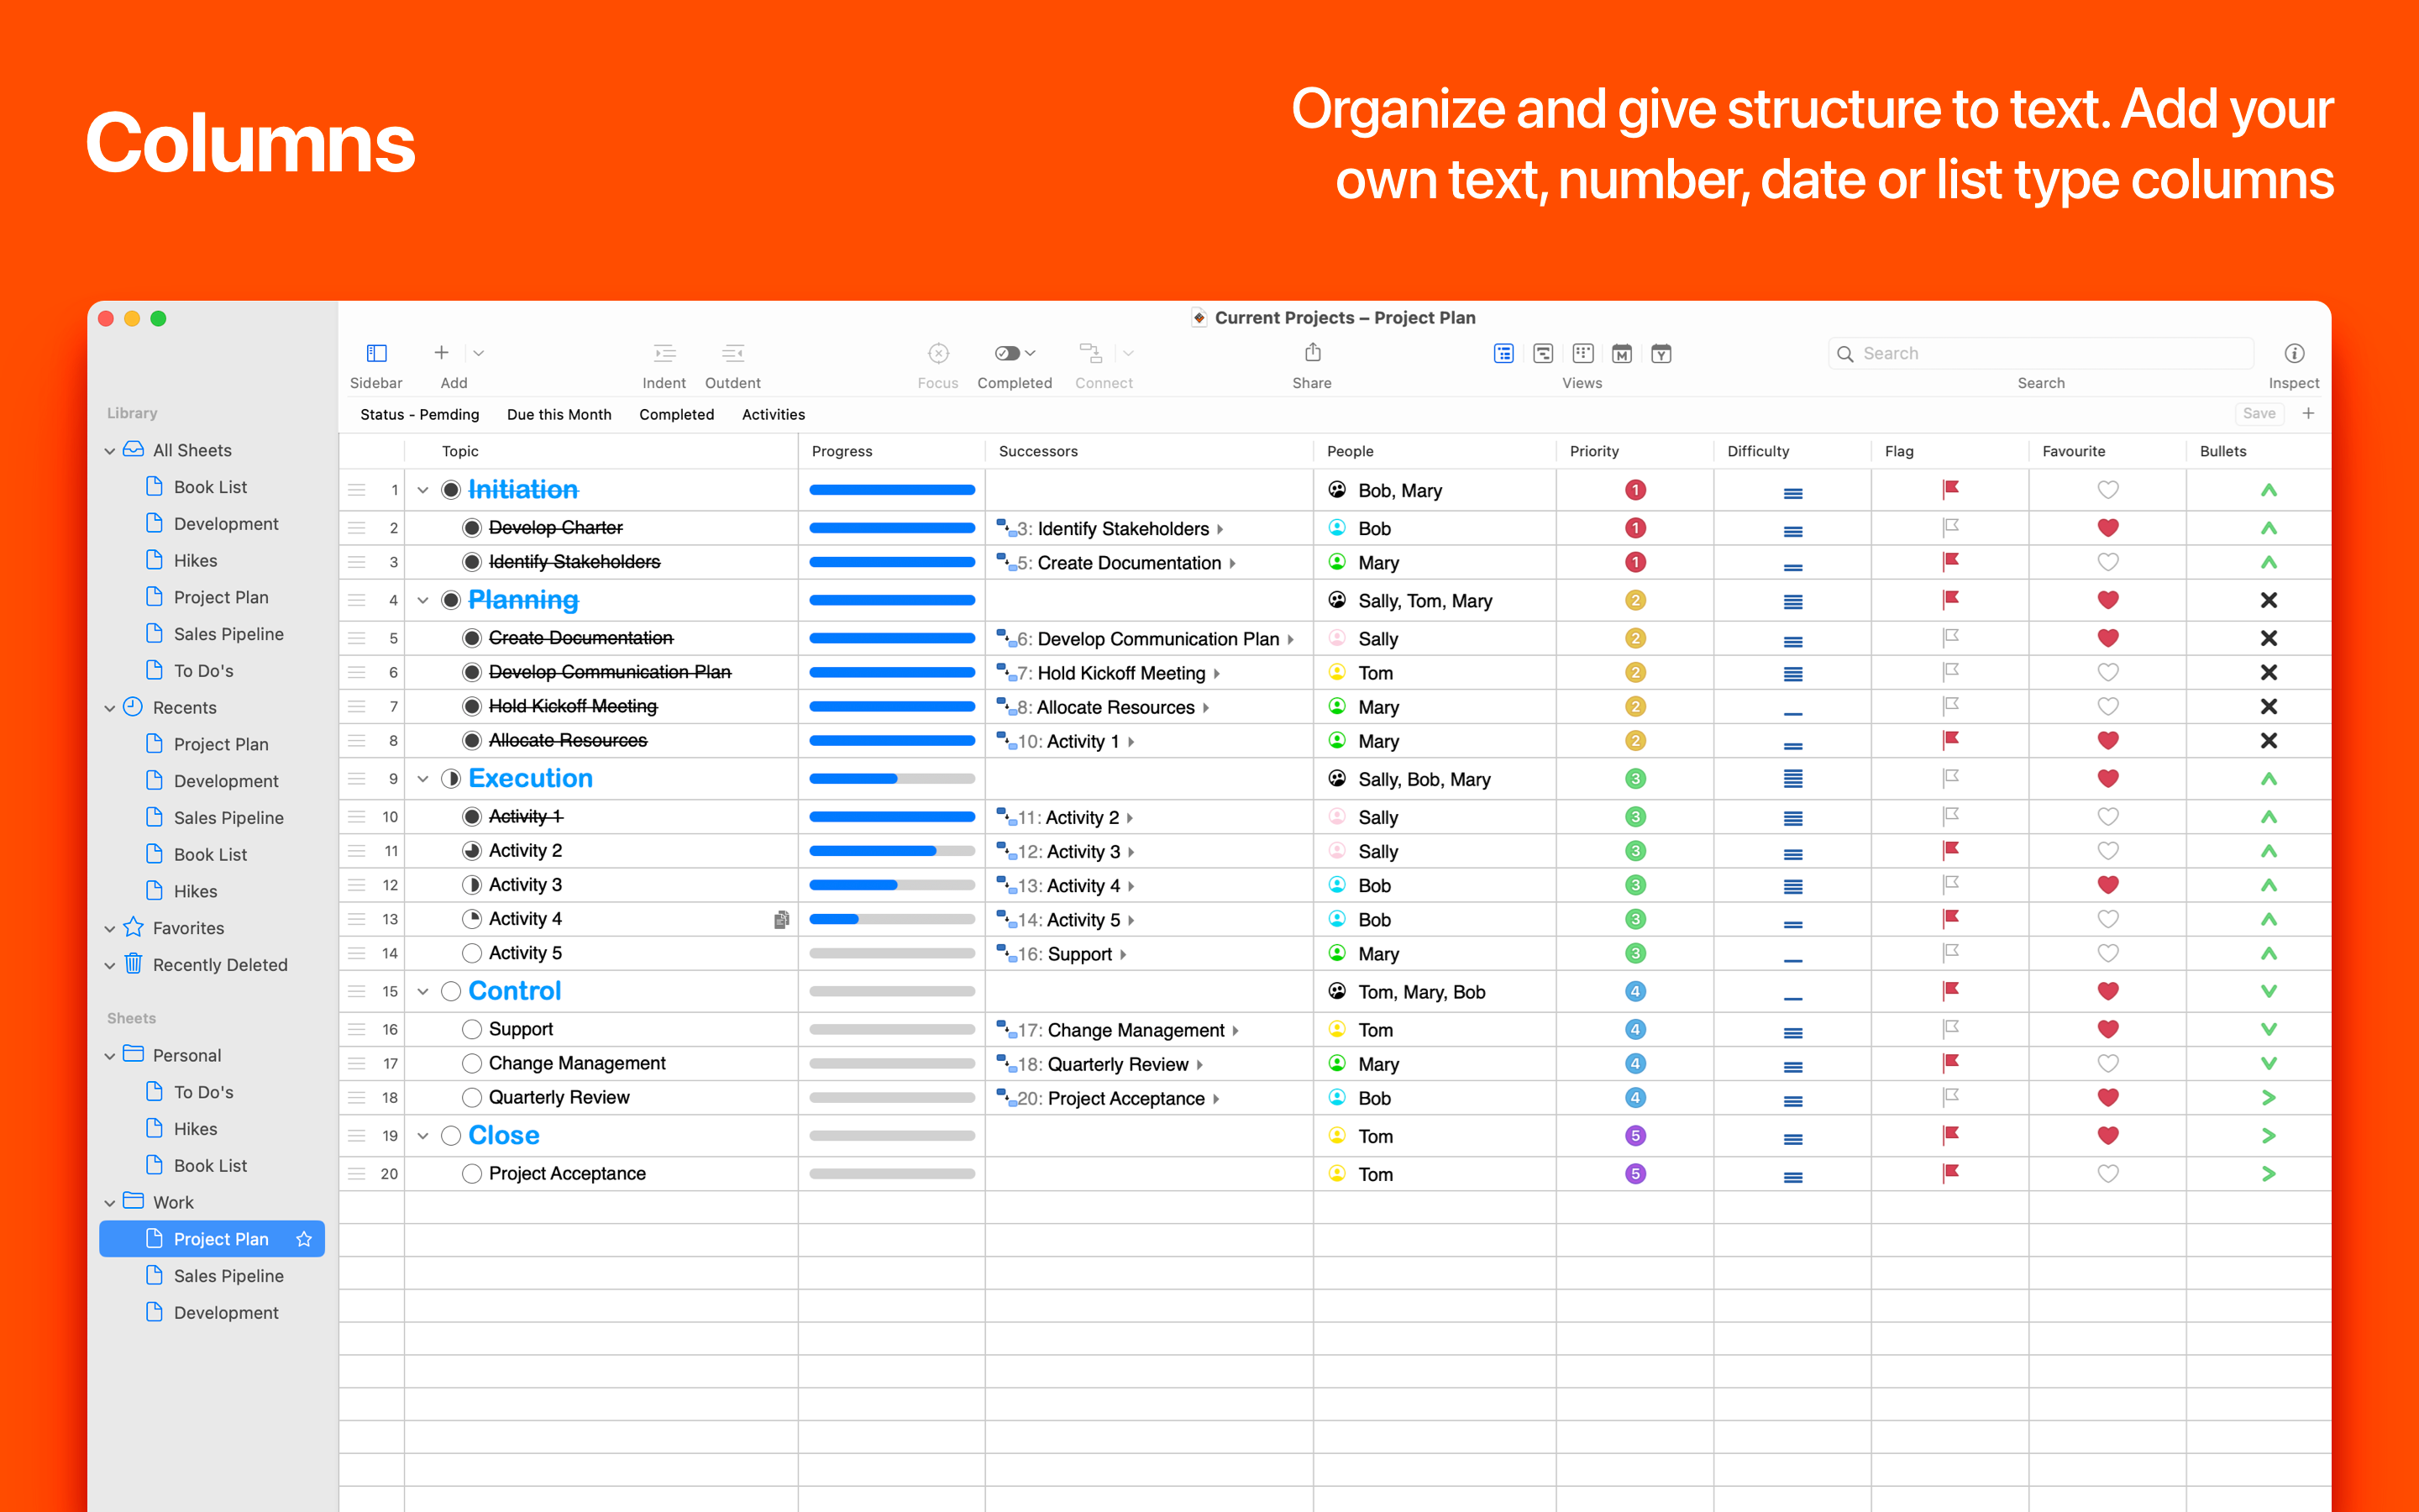Collapse the Work folder

[110, 1203]
